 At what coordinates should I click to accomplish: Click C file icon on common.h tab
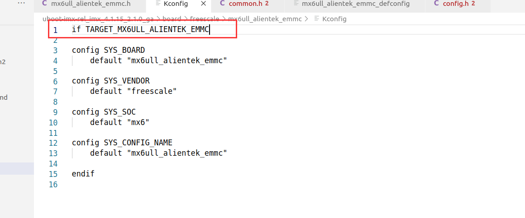(222, 4)
